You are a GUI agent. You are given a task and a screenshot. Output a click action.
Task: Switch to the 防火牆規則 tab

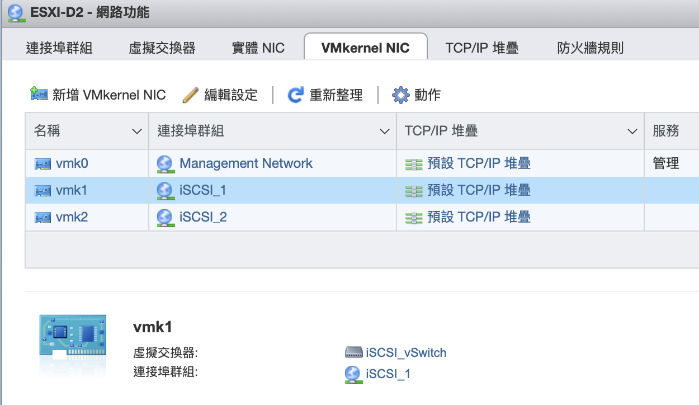click(591, 48)
